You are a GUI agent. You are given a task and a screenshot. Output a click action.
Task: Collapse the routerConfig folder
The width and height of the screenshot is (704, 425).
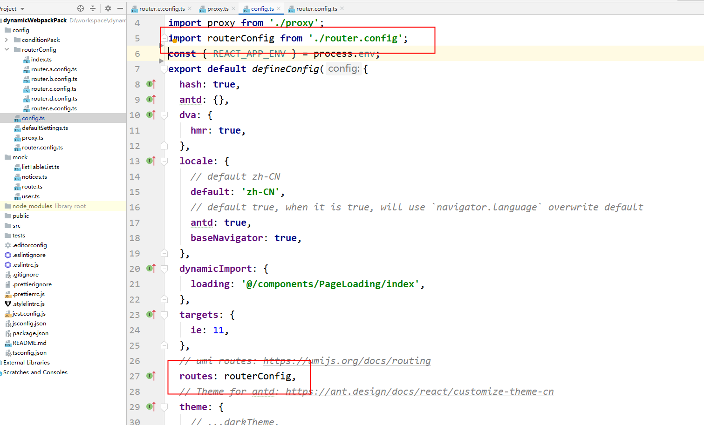pyautogui.click(x=7, y=50)
